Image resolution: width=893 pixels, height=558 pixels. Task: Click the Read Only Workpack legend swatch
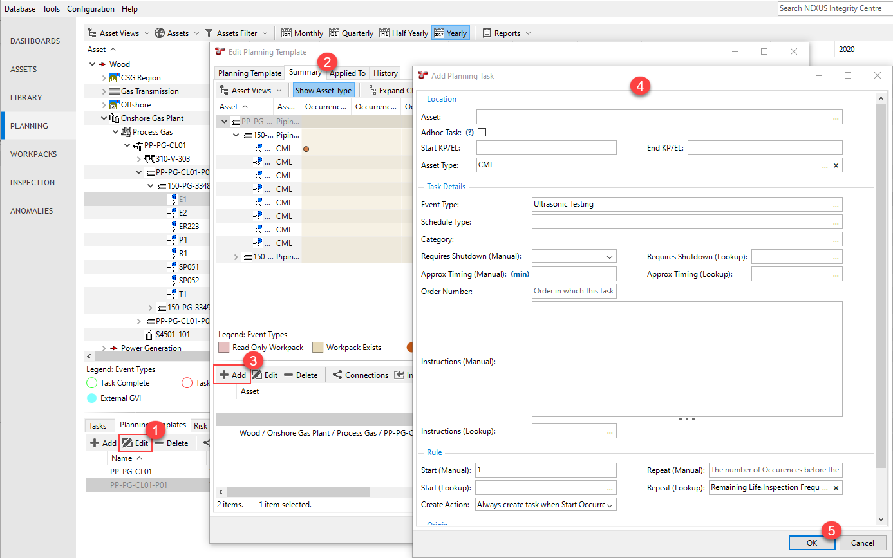(x=223, y=348)
